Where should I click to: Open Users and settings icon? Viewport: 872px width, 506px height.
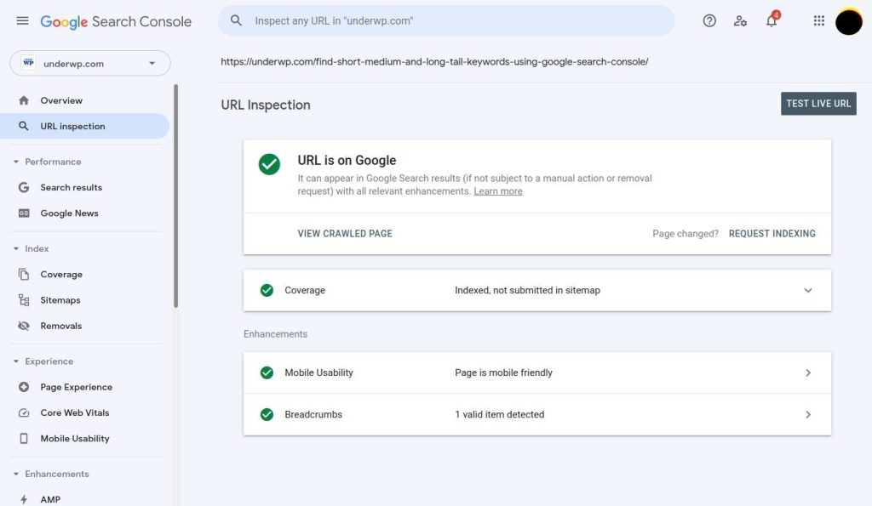[740, 21]
